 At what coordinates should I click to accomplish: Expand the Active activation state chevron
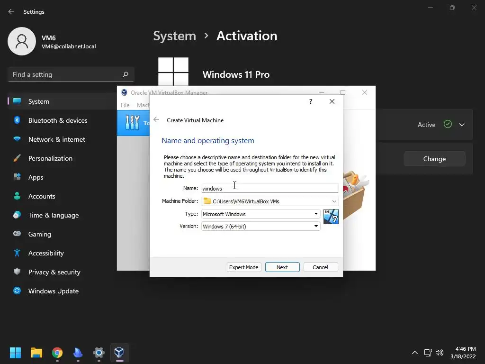click(461, 125)
